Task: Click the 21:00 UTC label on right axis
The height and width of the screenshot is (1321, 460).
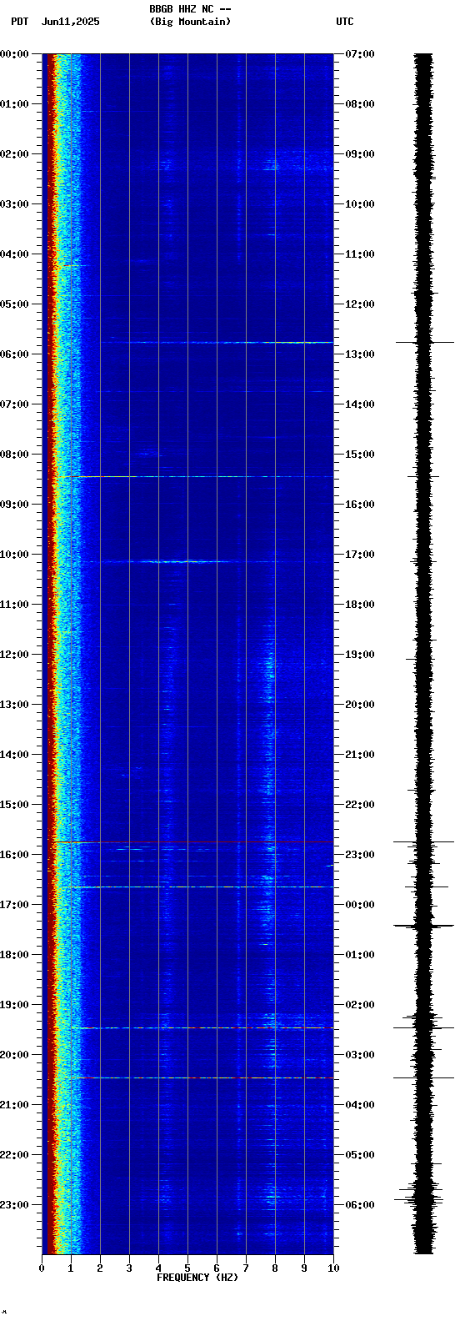Action: 360,755
